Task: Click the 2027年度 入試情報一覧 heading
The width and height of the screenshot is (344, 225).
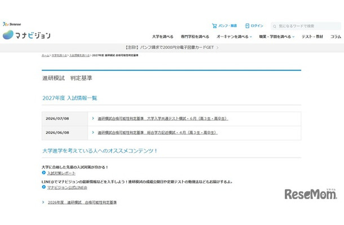Action: pos(70,98)
